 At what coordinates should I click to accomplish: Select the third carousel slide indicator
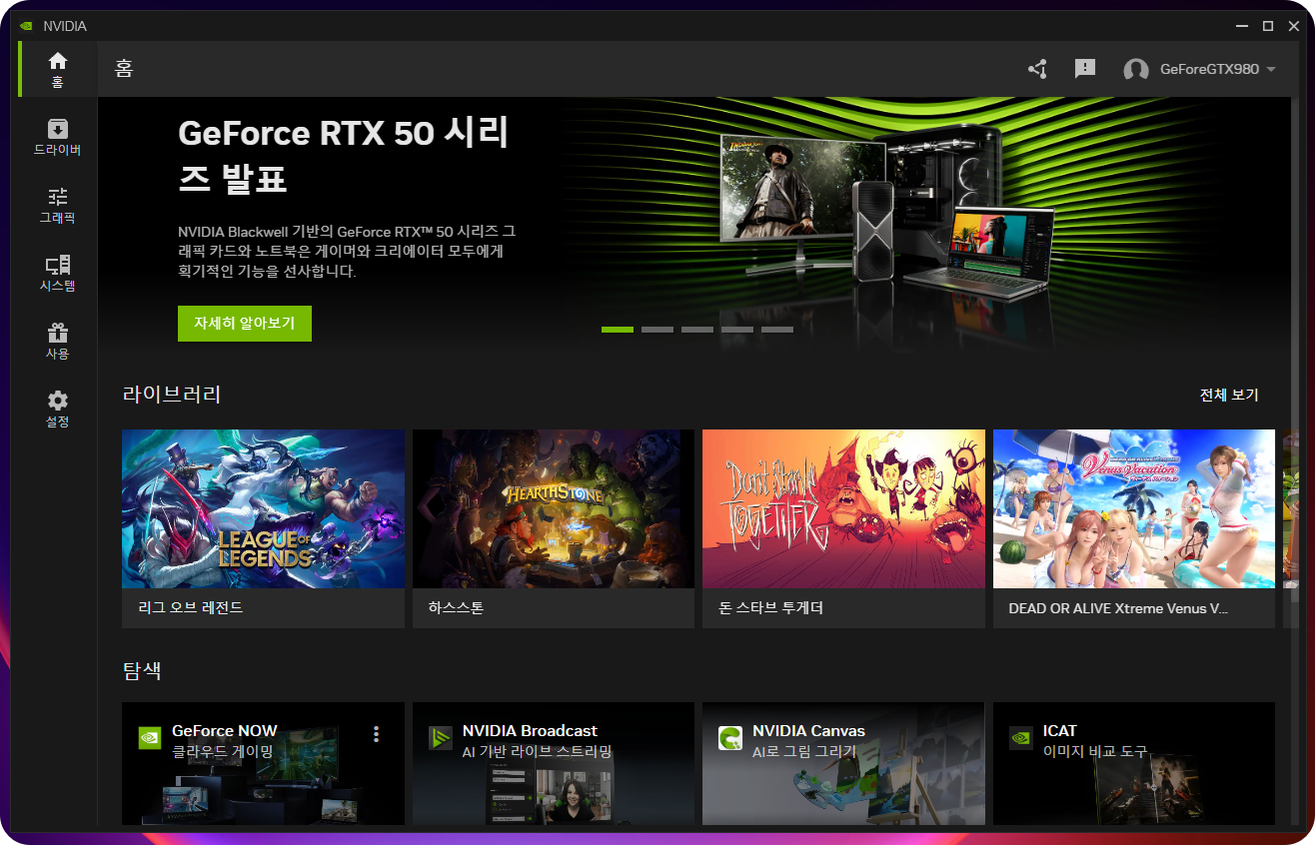tap(697, 329)
